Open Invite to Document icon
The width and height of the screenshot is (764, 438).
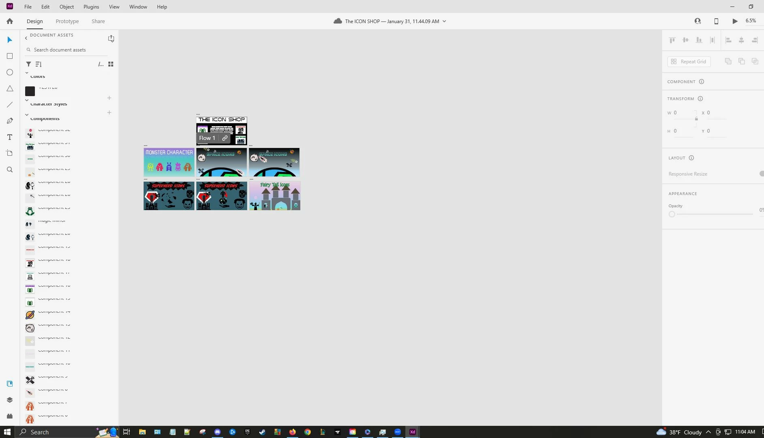697,21
